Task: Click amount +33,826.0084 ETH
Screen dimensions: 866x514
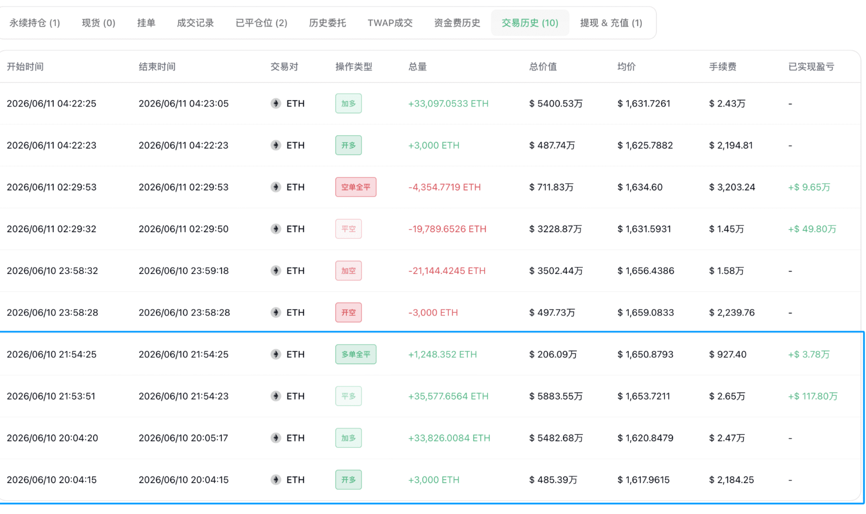Action: click(x=449, y=438)
